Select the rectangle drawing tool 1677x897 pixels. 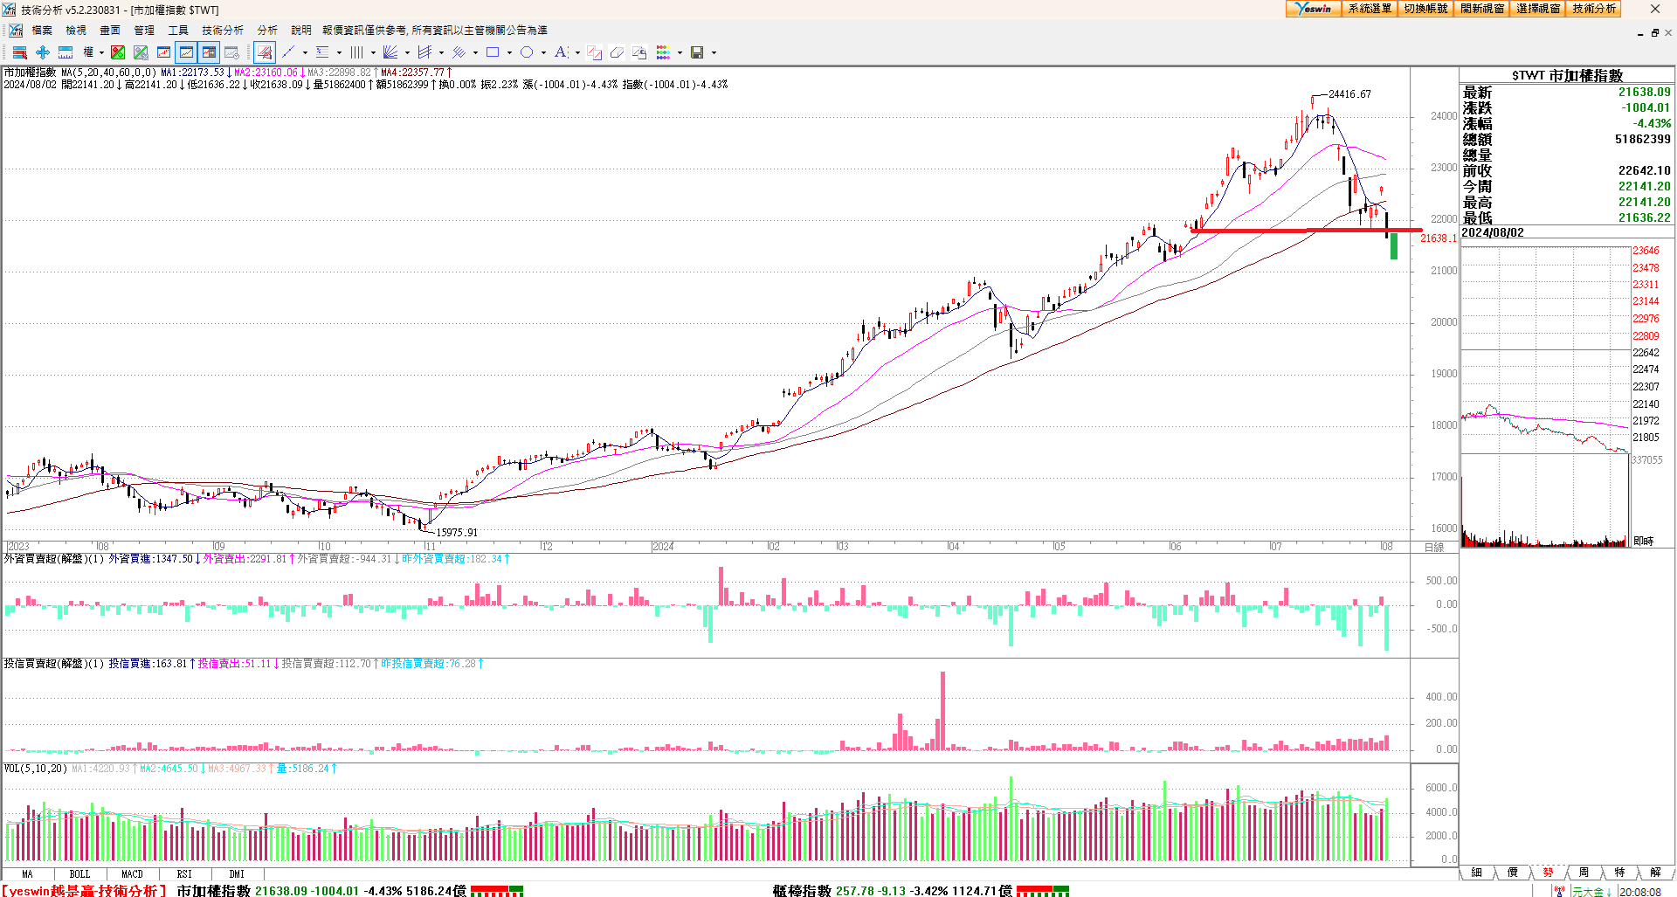[493, 52]
